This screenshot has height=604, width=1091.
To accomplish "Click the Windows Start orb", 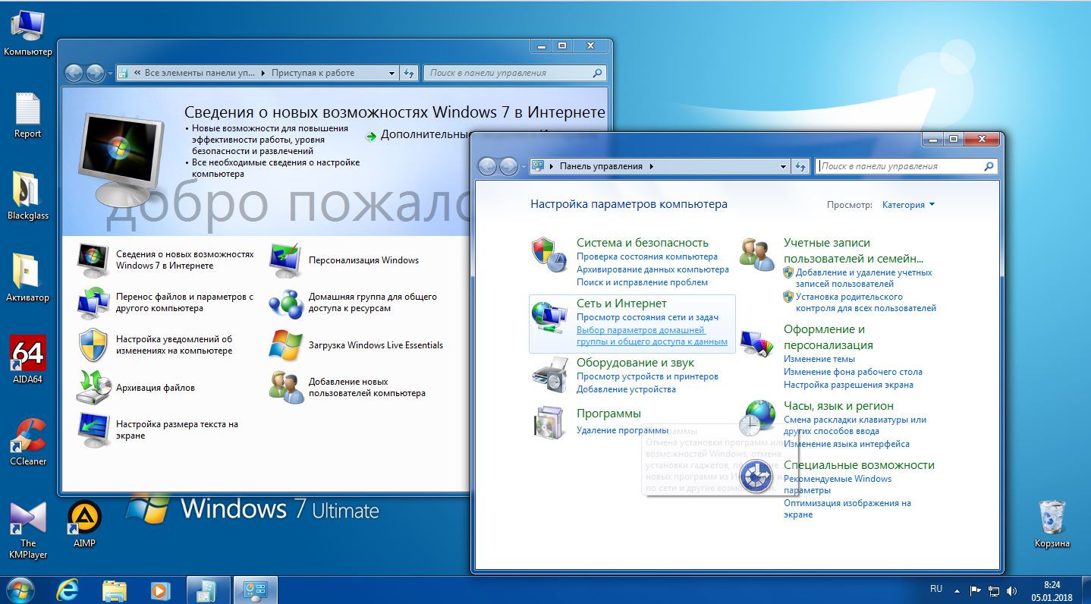I will (x=20, y=590).
